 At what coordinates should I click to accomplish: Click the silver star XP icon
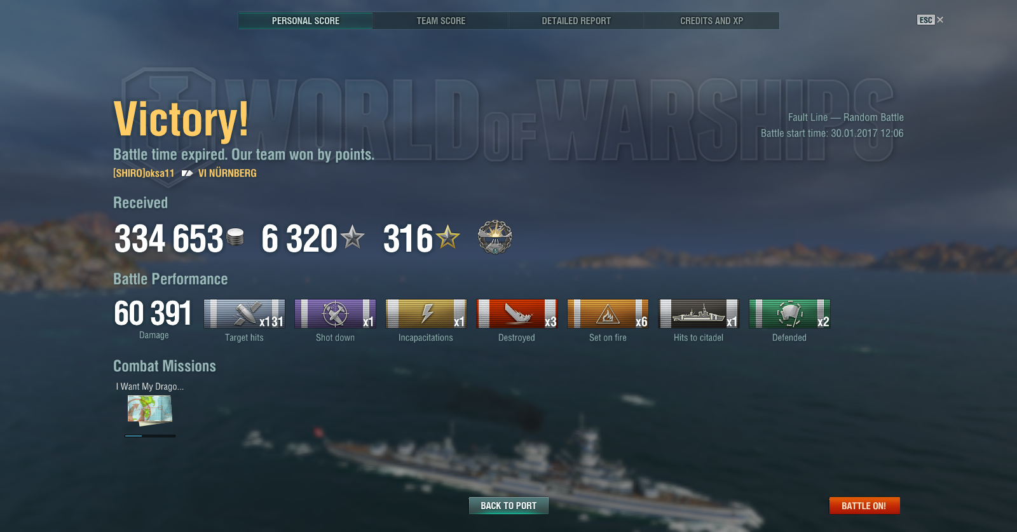[352, 237]
